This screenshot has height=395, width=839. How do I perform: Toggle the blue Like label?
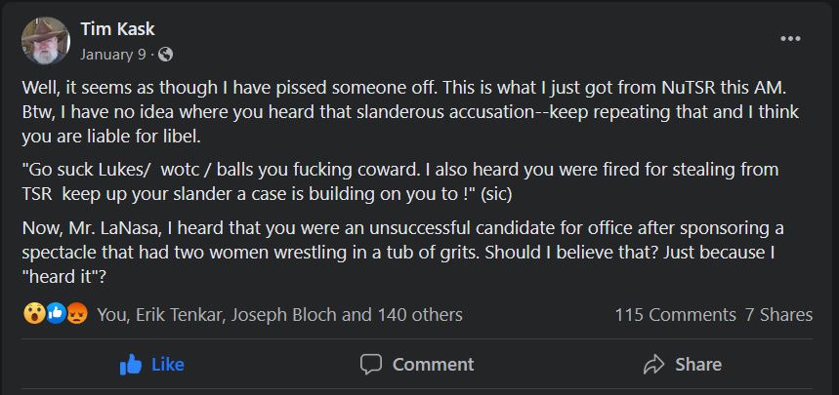click(x=167, y=364)
